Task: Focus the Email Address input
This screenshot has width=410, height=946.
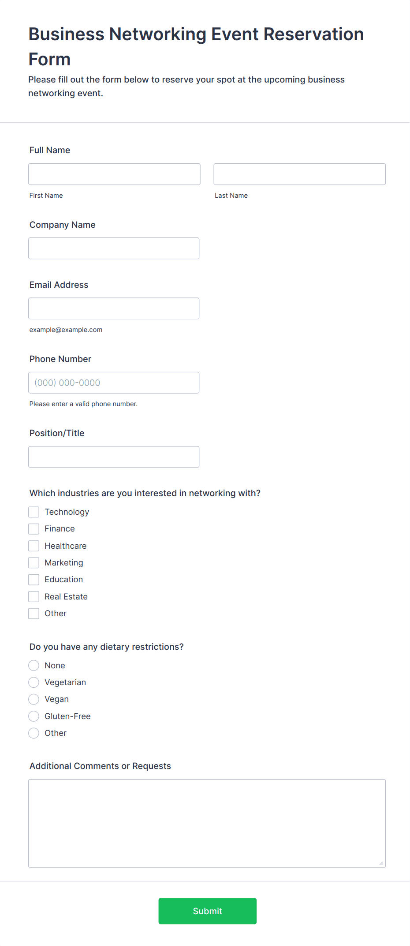Action: tap(114, 308)
